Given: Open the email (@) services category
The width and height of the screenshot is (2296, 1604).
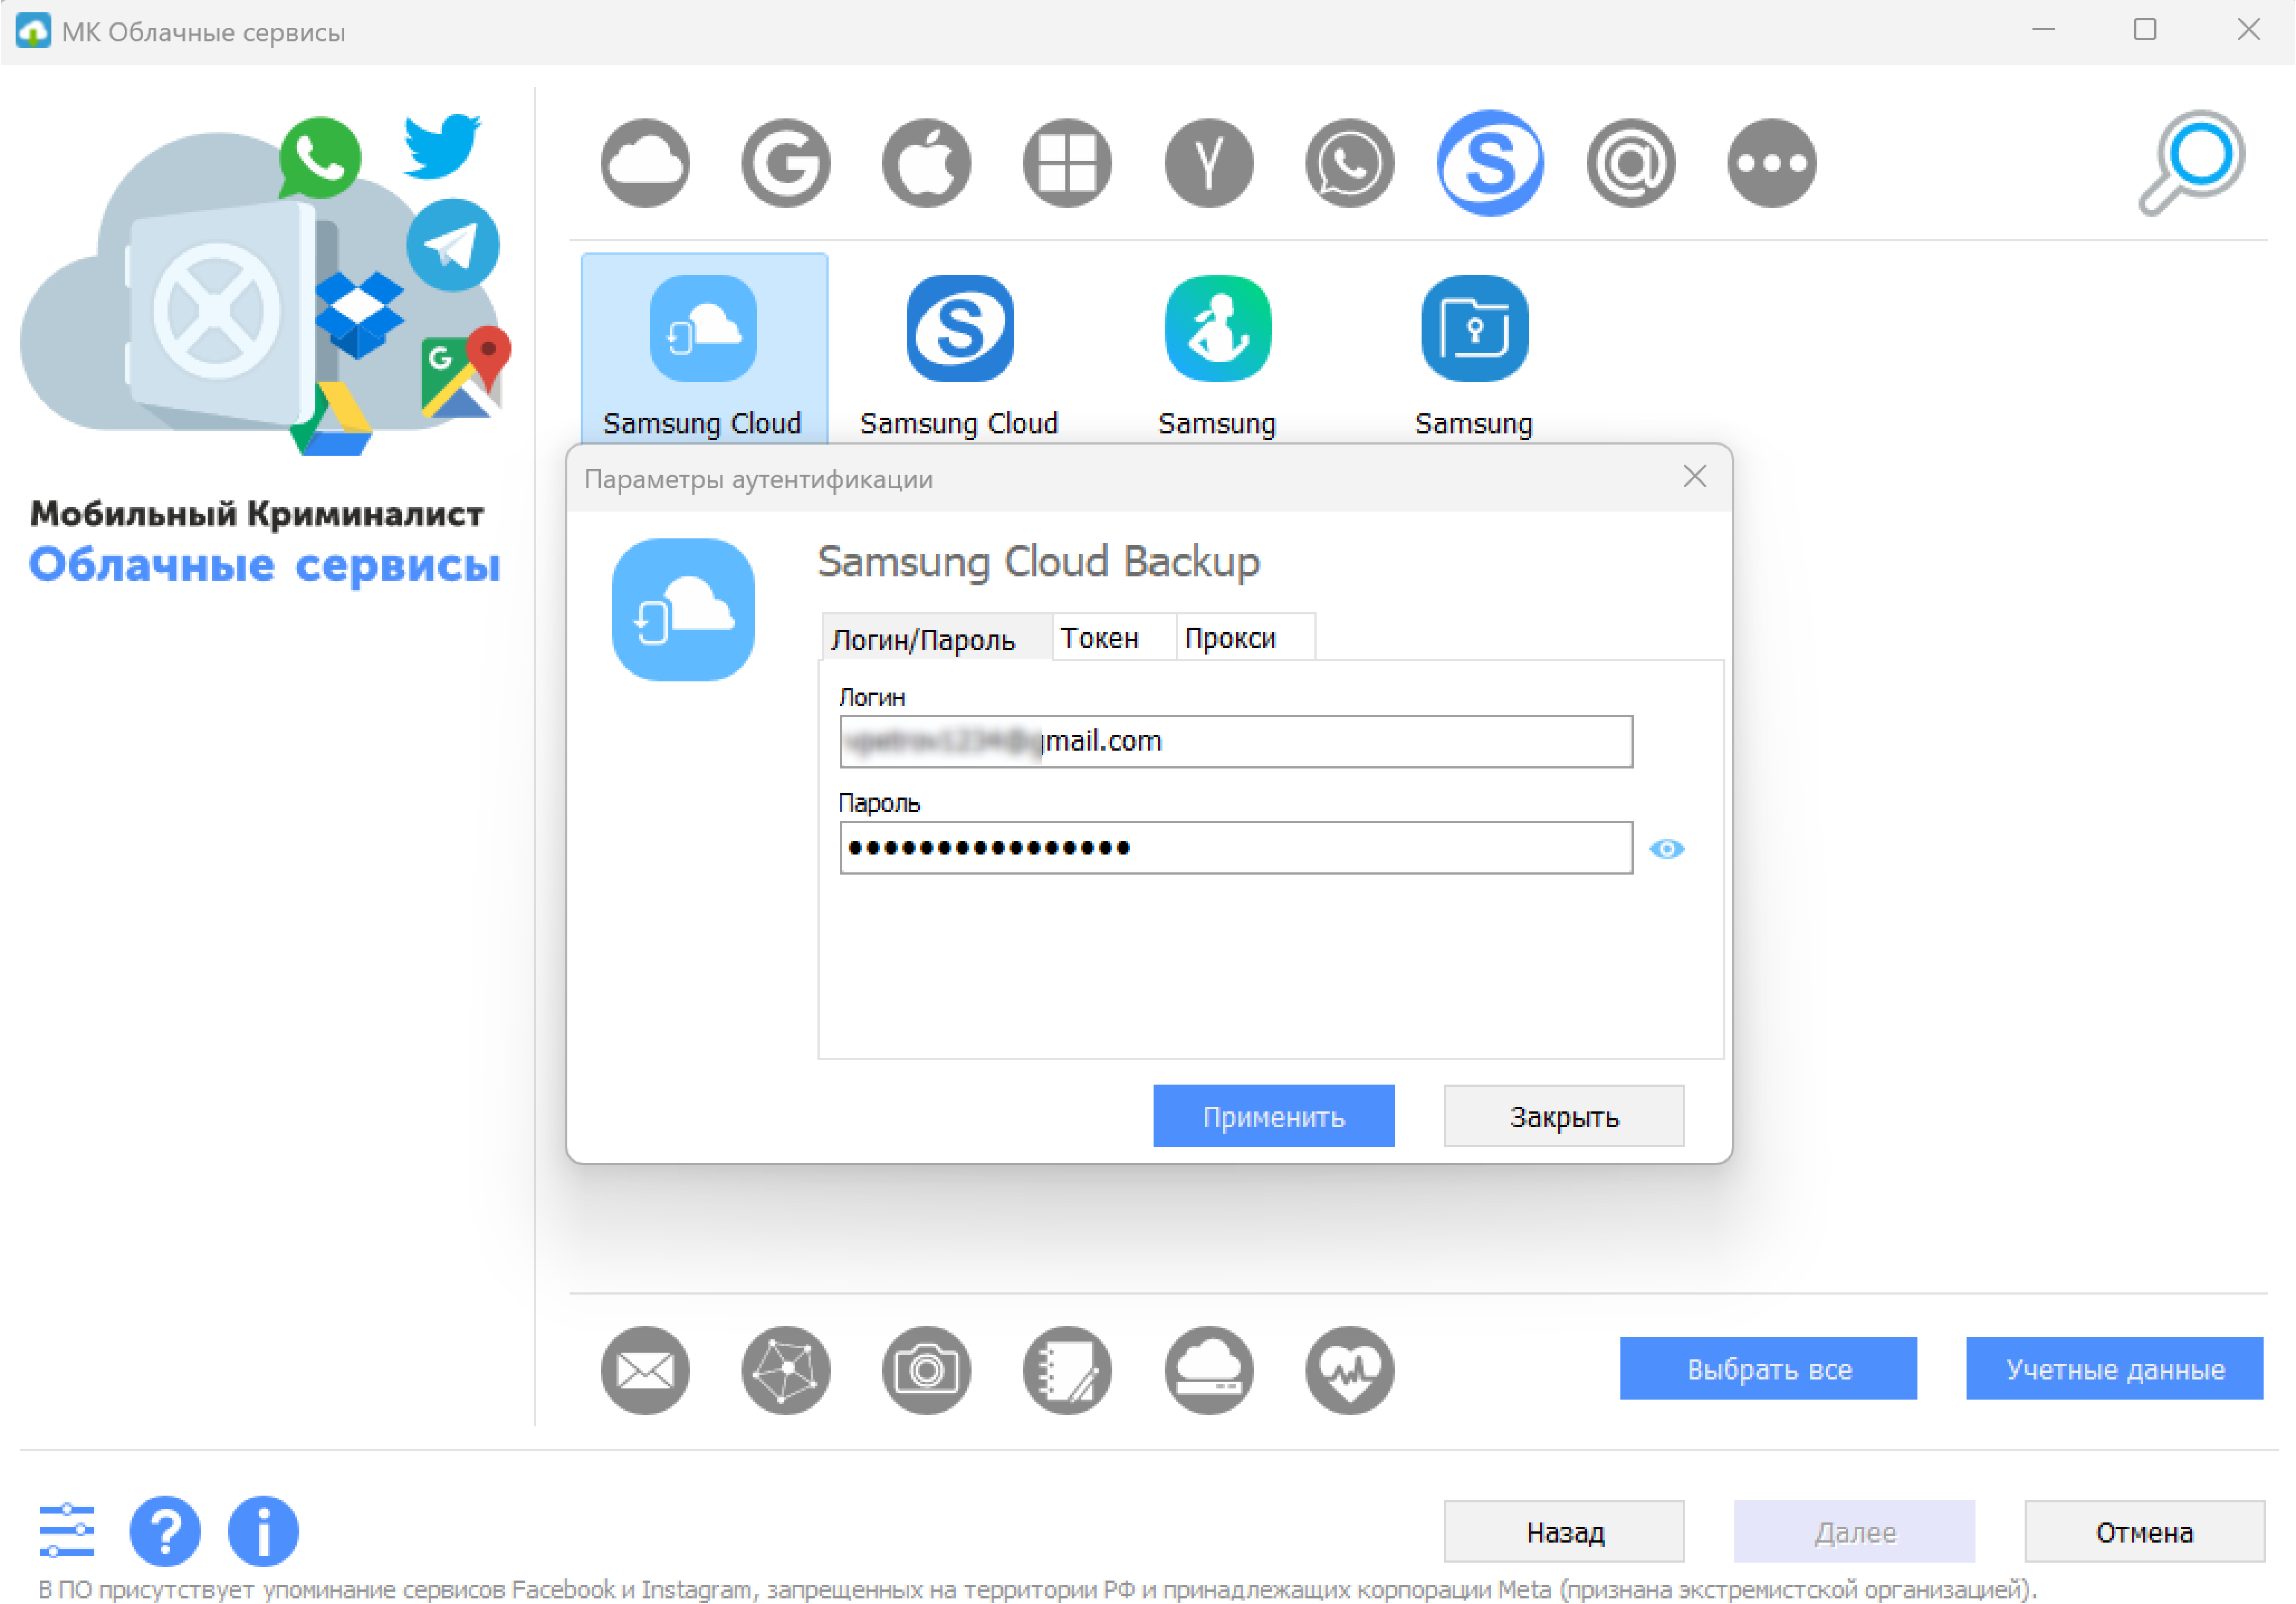Looking at the screenshot, I should pyautogui.click(x=1631, y=163).
